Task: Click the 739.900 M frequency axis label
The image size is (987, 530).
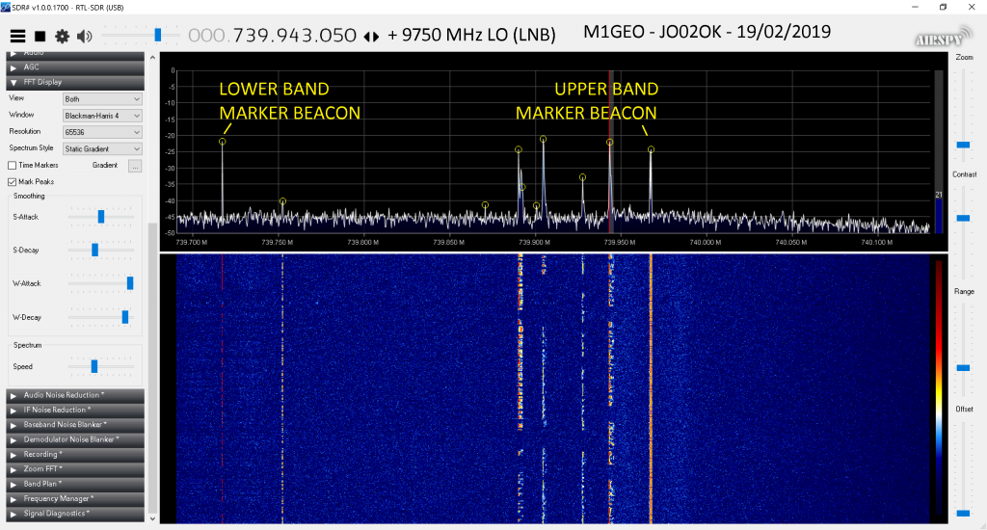Action: [535, 242]
